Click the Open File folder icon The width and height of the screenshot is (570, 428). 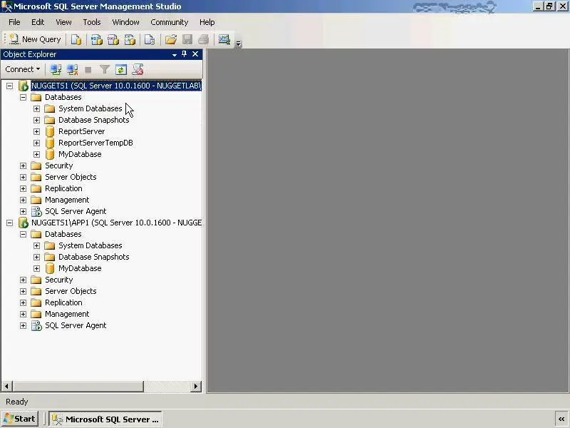click(170, 39)
